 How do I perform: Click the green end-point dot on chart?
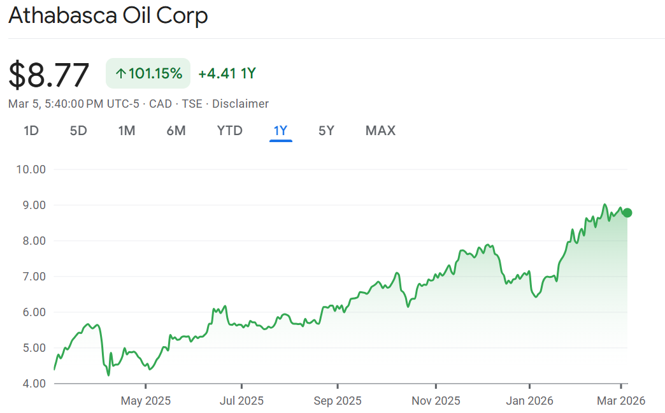(x=627, y=213)
